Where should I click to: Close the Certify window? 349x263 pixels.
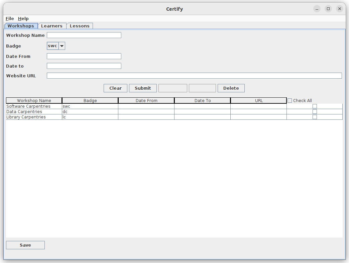(339, 9)
